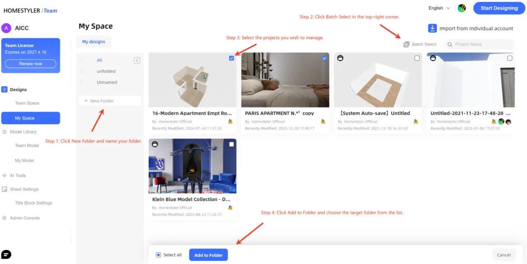The image size is (527, 264).
Task: Uncheck the 16-Modern Apartment project checkbox
Action: 231,58
